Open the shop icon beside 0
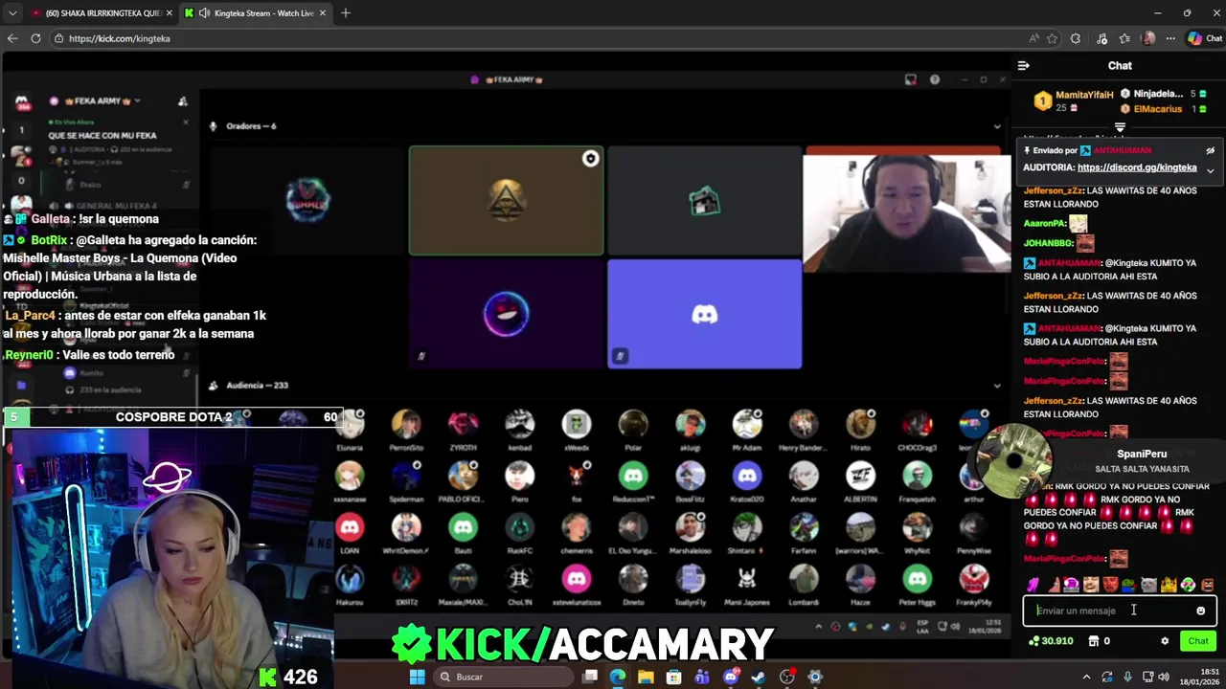Image resolution: width=1226 pixels, height=689 pixels. pyautogui.click(x=1094, y=641)
